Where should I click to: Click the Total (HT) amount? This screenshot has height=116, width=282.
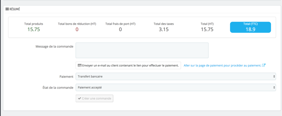(x=207, y=29)
